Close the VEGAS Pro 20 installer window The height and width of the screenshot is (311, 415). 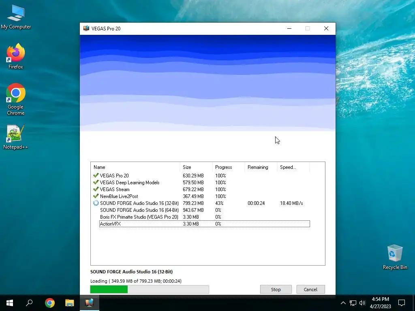tap(326, 28)
